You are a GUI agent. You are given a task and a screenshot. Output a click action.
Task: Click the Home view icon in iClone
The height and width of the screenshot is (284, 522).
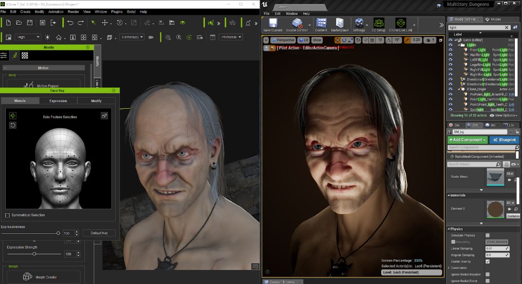pos(59,37)
